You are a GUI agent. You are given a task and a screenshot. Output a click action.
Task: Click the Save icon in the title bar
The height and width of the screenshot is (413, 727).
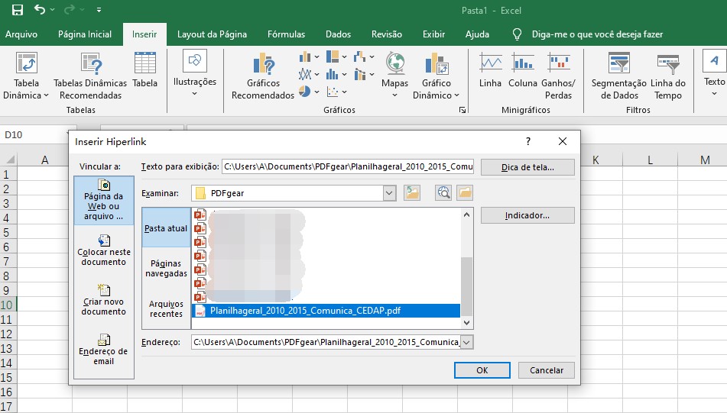pos(17,10)
